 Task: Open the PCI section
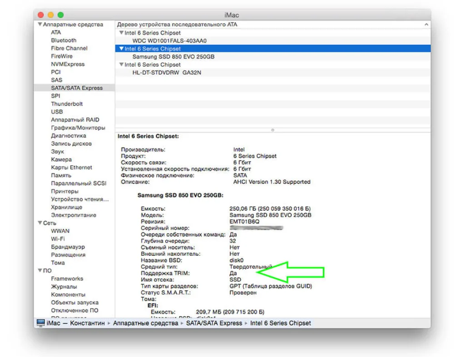(56, 72)
